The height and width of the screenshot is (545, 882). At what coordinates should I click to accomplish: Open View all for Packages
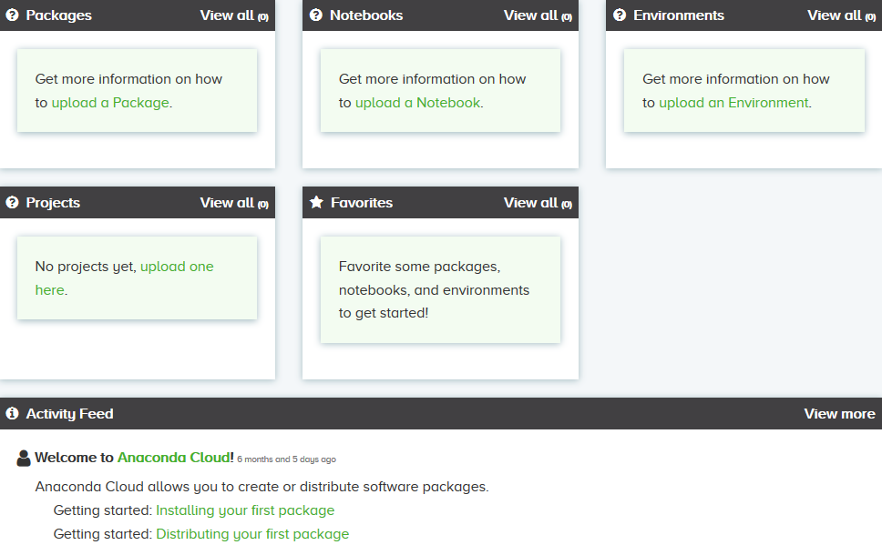coord(234,15)
